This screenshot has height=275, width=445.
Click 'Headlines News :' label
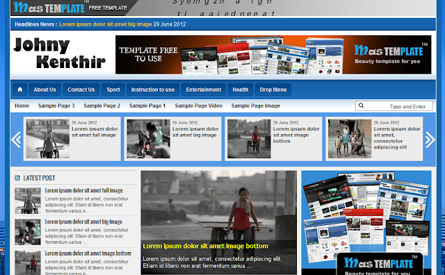click(x=35, y=24)
